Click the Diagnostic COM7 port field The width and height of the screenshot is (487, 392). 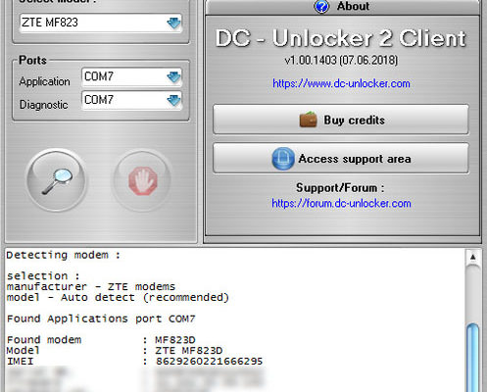click(131, 100)
